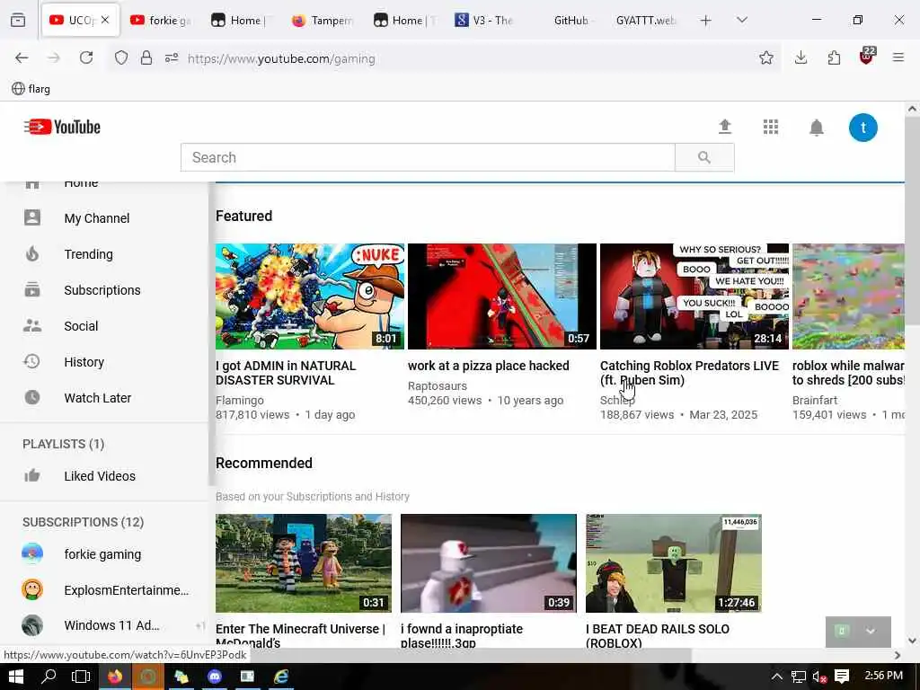Go back with the browser back arrow
Screen dimensions: 920x690
coord(22,58)
